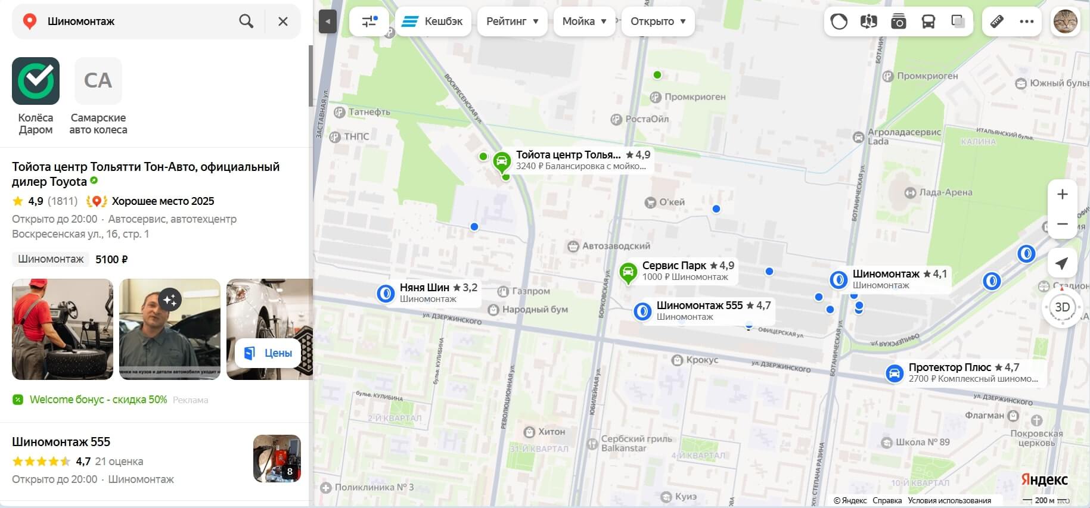Toggle the Кешбэк filter

(x=433, y=21)
